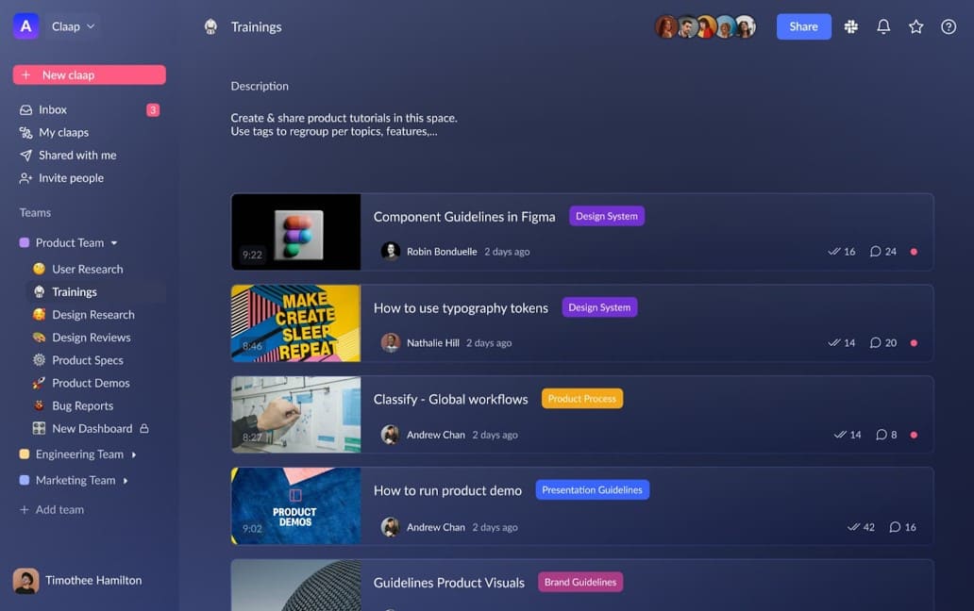Click the blue Share button

point(803,26)
